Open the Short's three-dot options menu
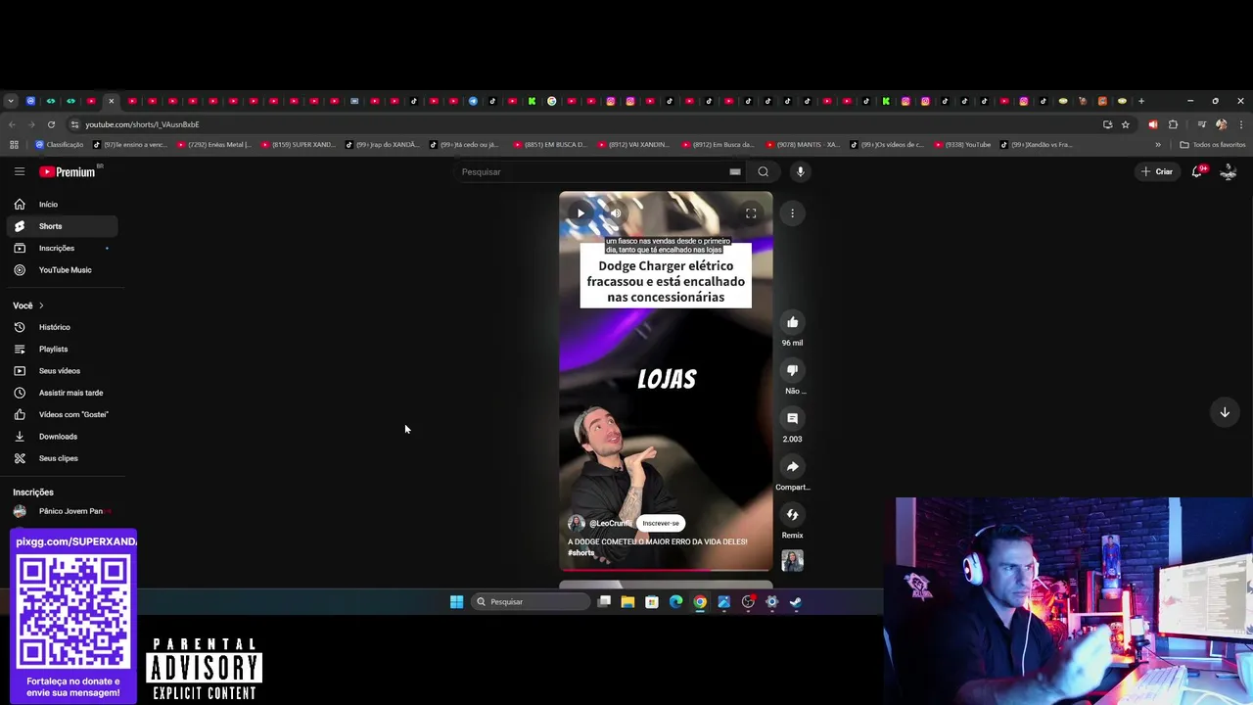 [792, 212]
